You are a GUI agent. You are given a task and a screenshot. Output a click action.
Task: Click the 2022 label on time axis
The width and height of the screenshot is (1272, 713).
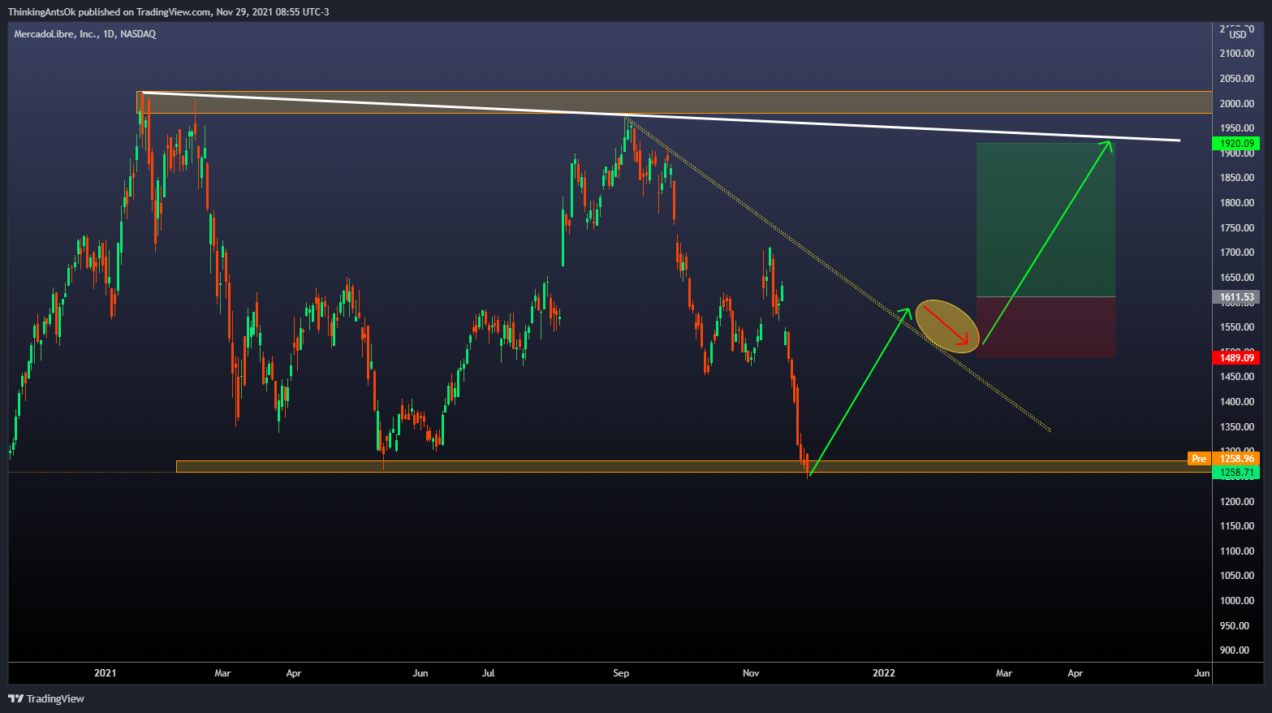pyautogui.click(x=884, y=673)
